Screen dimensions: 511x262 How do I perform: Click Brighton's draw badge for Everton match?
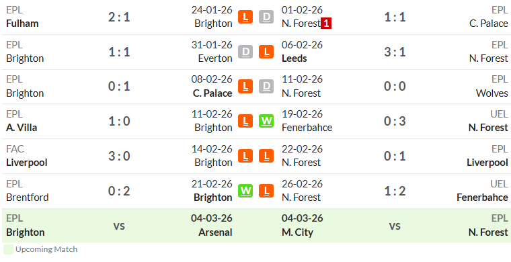point(245,52)
